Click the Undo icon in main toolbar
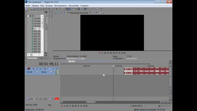197x111 pixels. point(54,9)
